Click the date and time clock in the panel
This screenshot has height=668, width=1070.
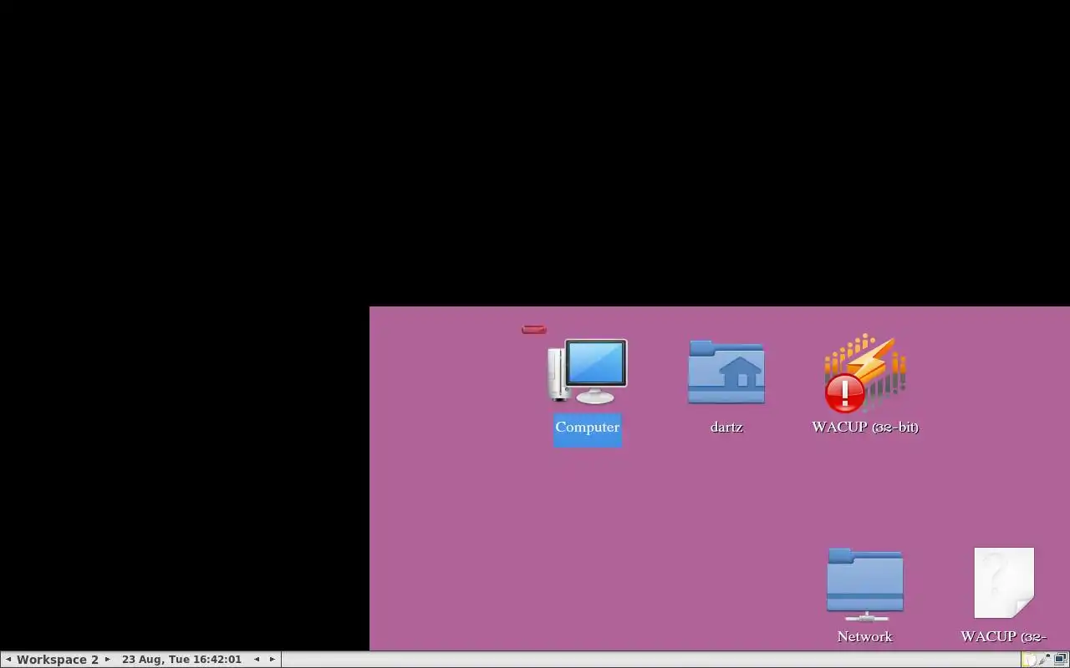181,660
